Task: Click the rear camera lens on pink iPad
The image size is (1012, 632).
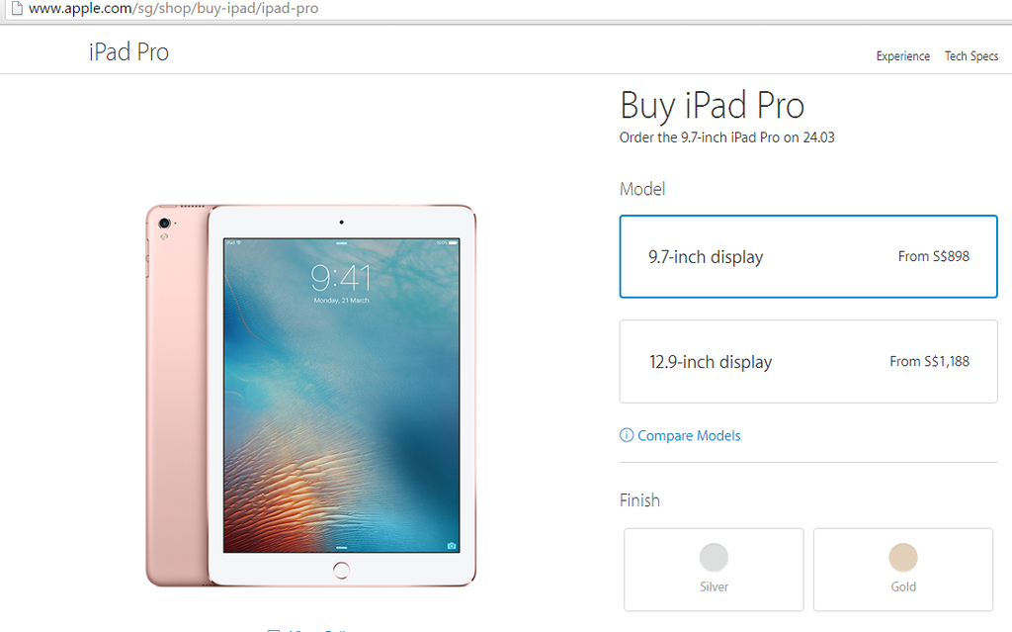Action: pos(165,223)
